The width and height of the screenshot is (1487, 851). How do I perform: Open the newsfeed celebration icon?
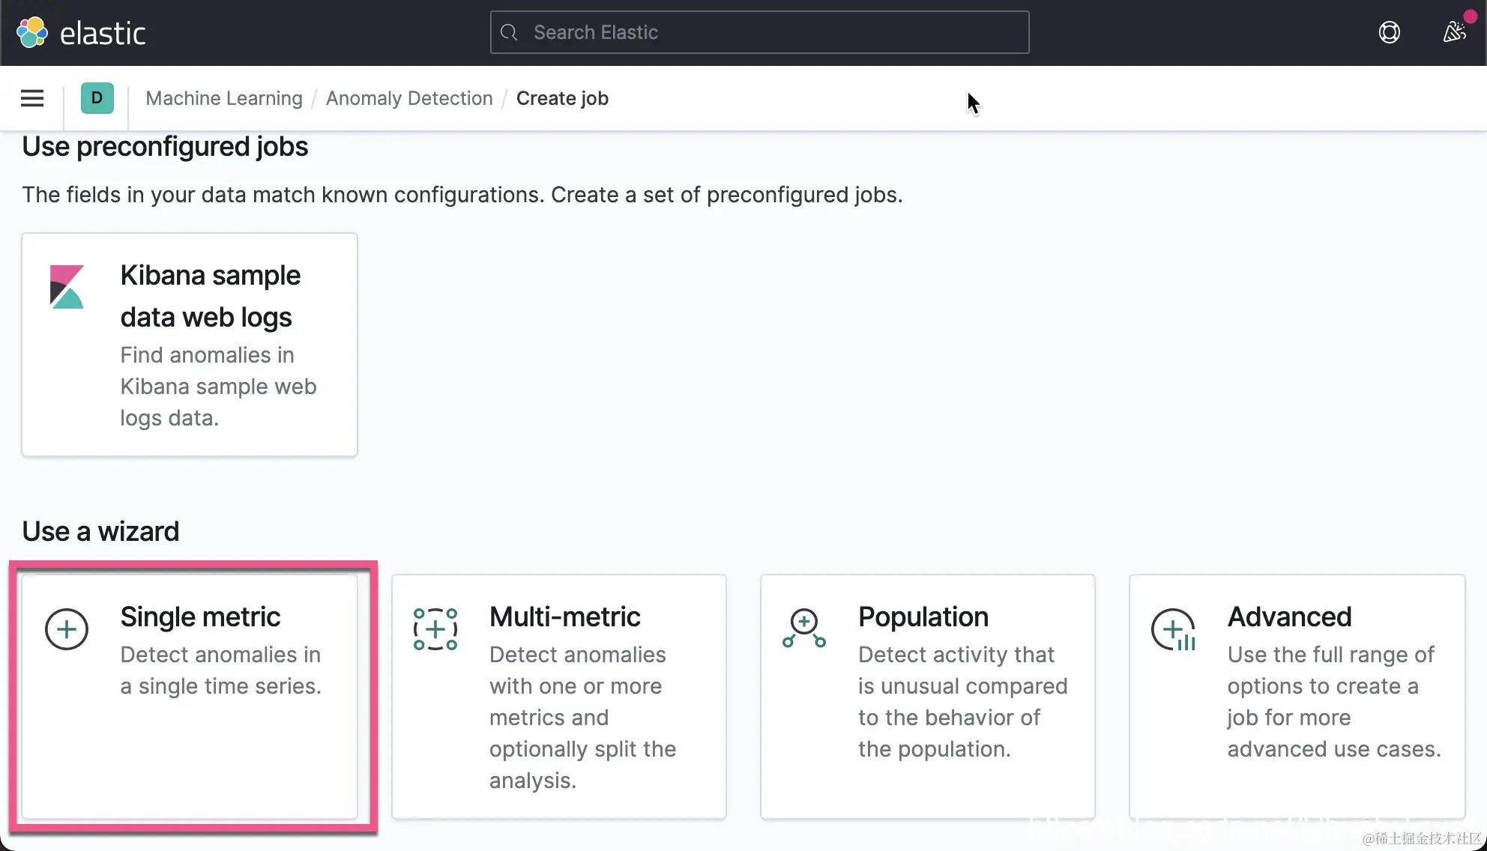click(1454, 33)
